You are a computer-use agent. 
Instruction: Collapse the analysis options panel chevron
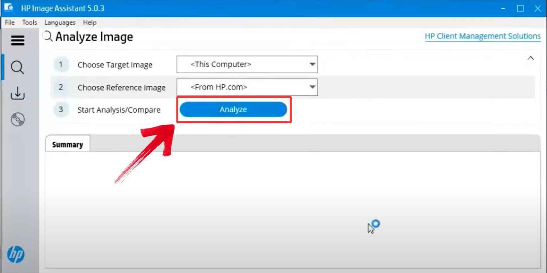(531, 58)
